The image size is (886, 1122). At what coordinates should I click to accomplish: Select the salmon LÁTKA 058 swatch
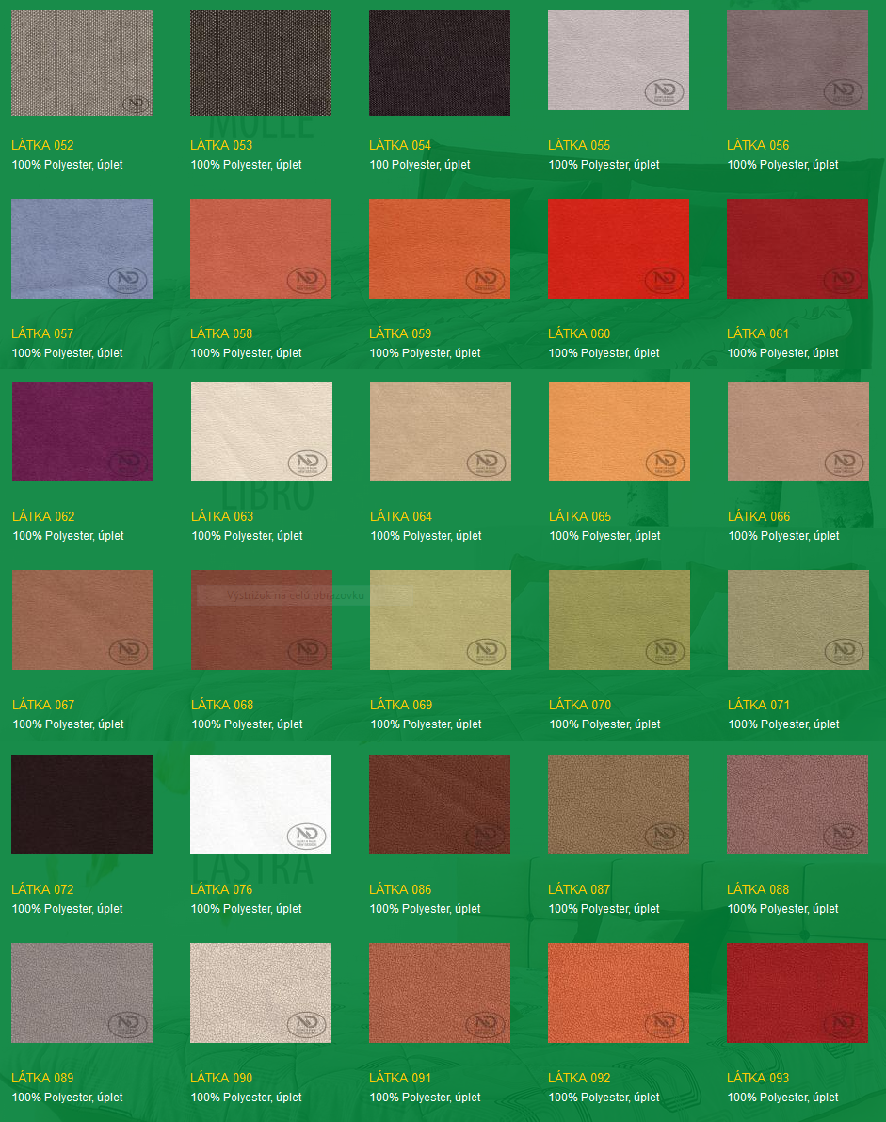click(x=261, y=249)
